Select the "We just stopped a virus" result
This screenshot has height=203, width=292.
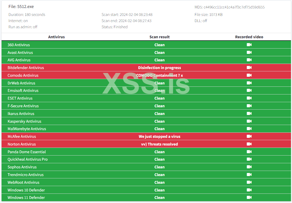[160, 137]
